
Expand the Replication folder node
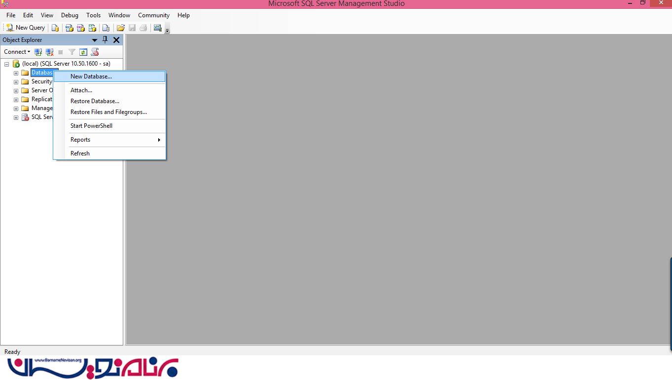[x=16, y=100]
